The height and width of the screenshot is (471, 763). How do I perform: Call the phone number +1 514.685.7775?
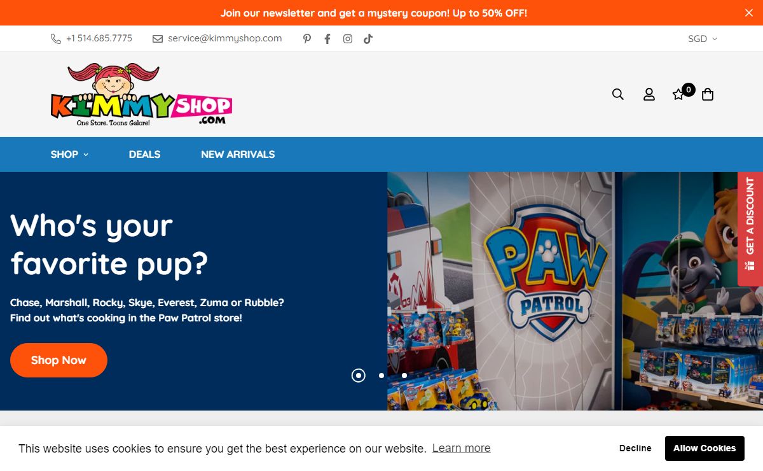pyautogui.click(x=92, y=38)
